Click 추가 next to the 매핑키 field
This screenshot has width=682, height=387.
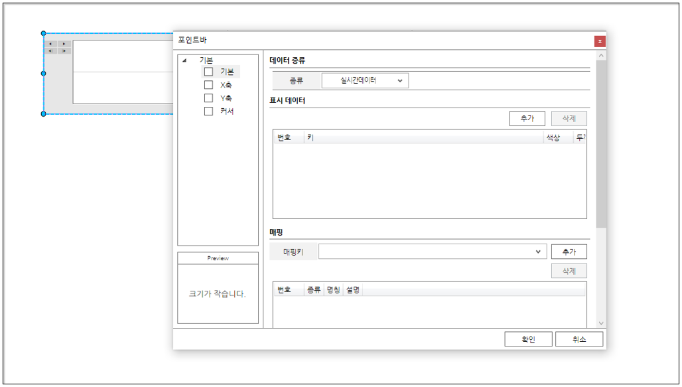(x=569, y=252)
